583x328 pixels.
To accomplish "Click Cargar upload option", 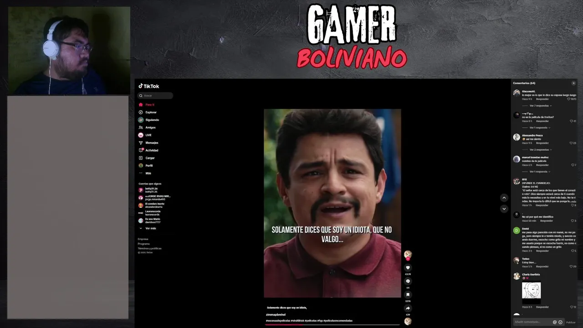I will point(146,158).
